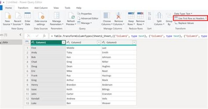This screenshot has height=109, width=208.
Task: Click the Choose Columns icon
Action: tap(107, 16)
